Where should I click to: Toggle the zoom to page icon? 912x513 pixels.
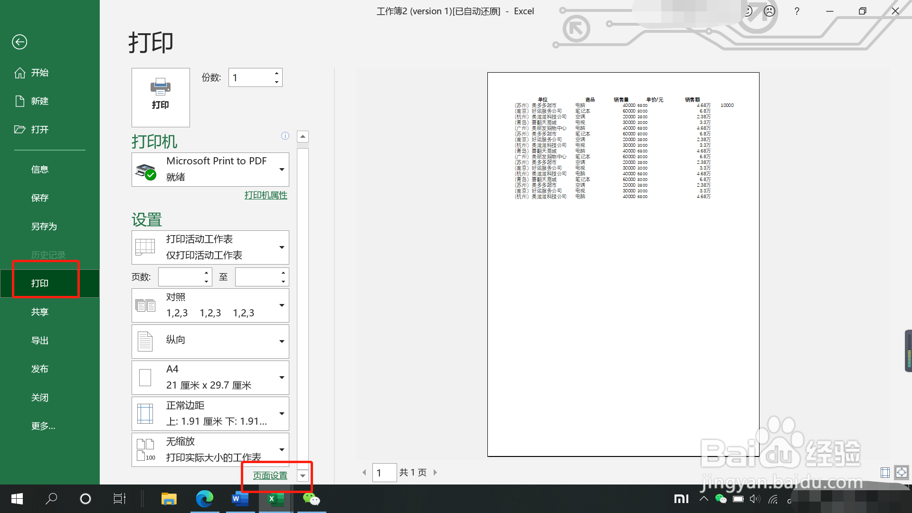901,472
